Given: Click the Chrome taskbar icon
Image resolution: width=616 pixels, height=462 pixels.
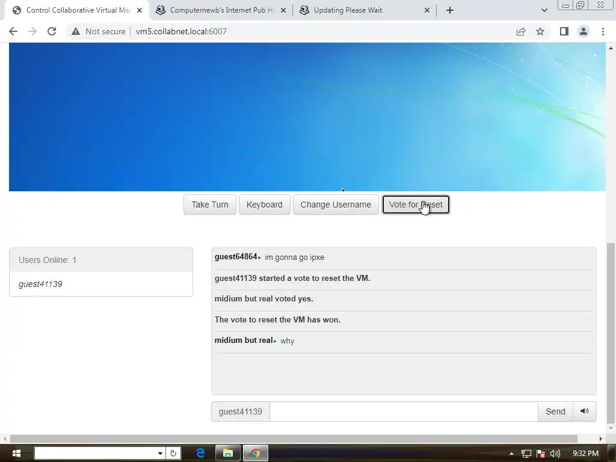Looking at the screenshot, I should [x=256, y=454].
